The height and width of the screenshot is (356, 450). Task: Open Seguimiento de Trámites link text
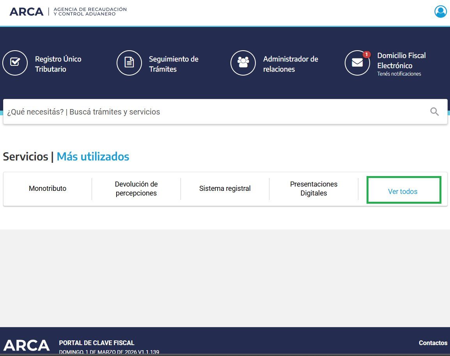point(174,64)
